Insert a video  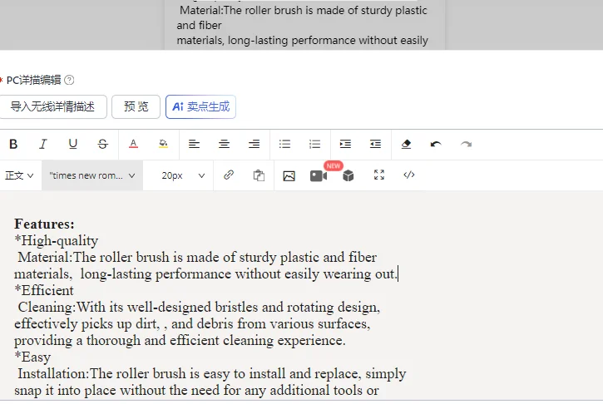[x=319, y=176]
